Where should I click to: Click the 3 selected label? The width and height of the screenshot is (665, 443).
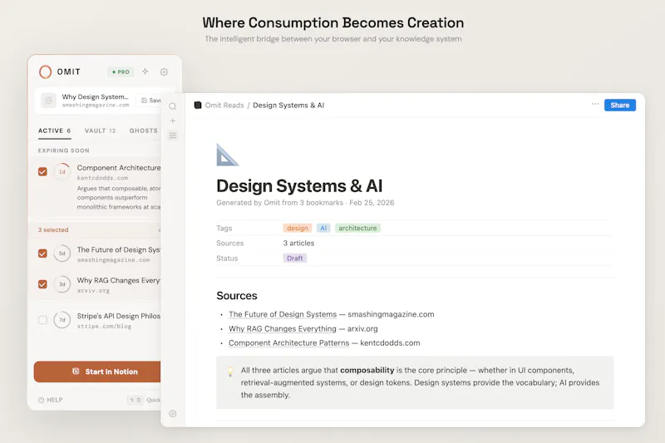[53, 229]
